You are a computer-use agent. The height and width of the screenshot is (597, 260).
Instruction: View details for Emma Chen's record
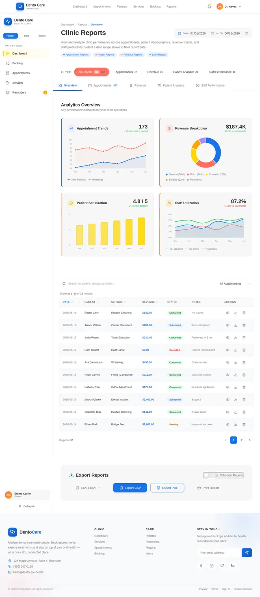[x=227, y=313]
